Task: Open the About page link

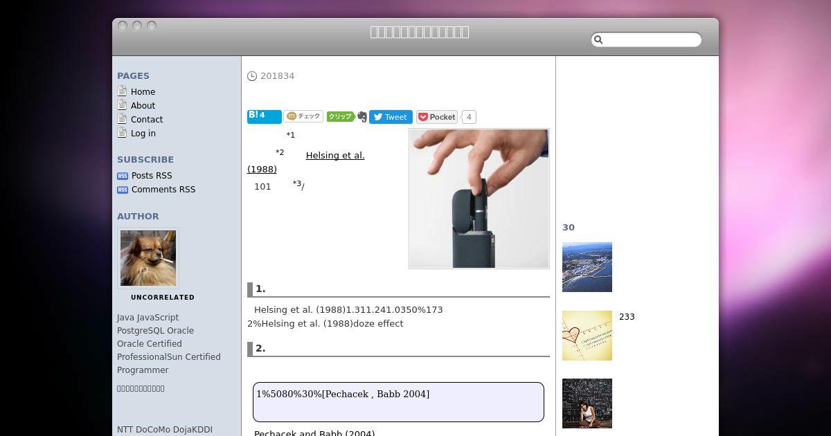Action: pyautogui.click(x=143, y=106)
